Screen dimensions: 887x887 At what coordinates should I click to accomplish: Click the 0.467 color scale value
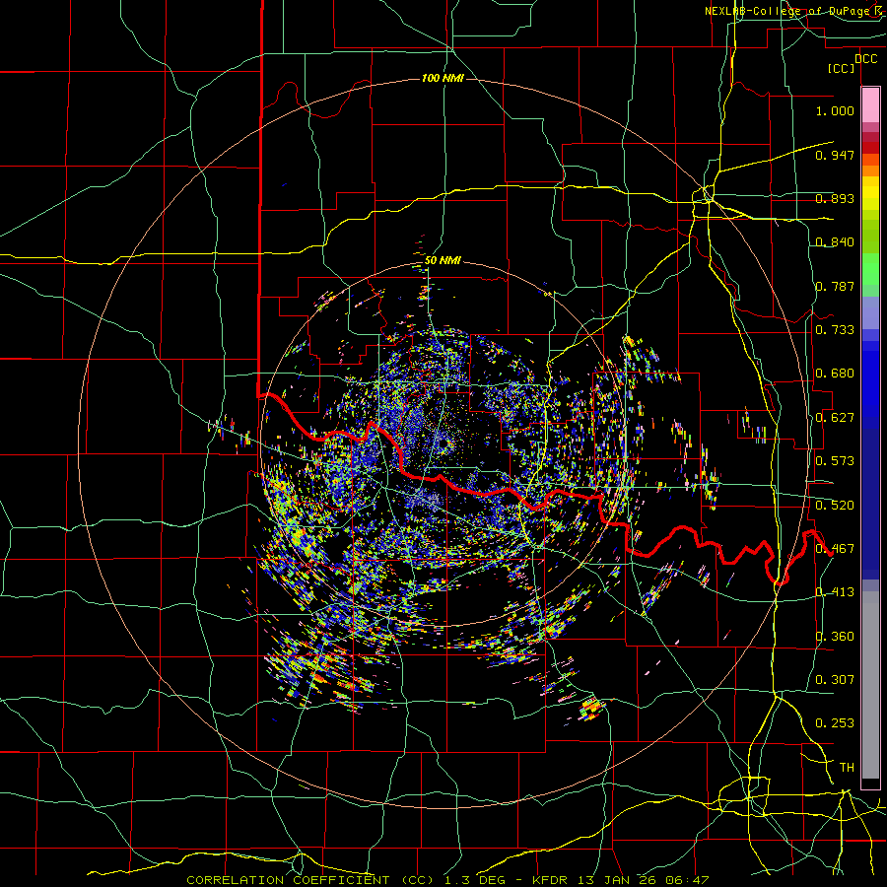(835, 549)
